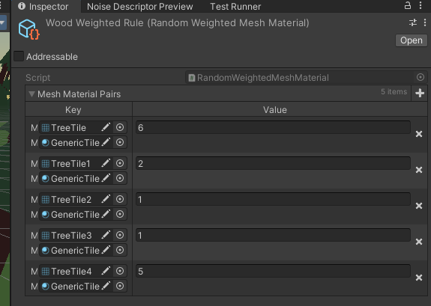Switch to the Test Runner tab
The image size is (431, 306).
[x=235, y=7]
